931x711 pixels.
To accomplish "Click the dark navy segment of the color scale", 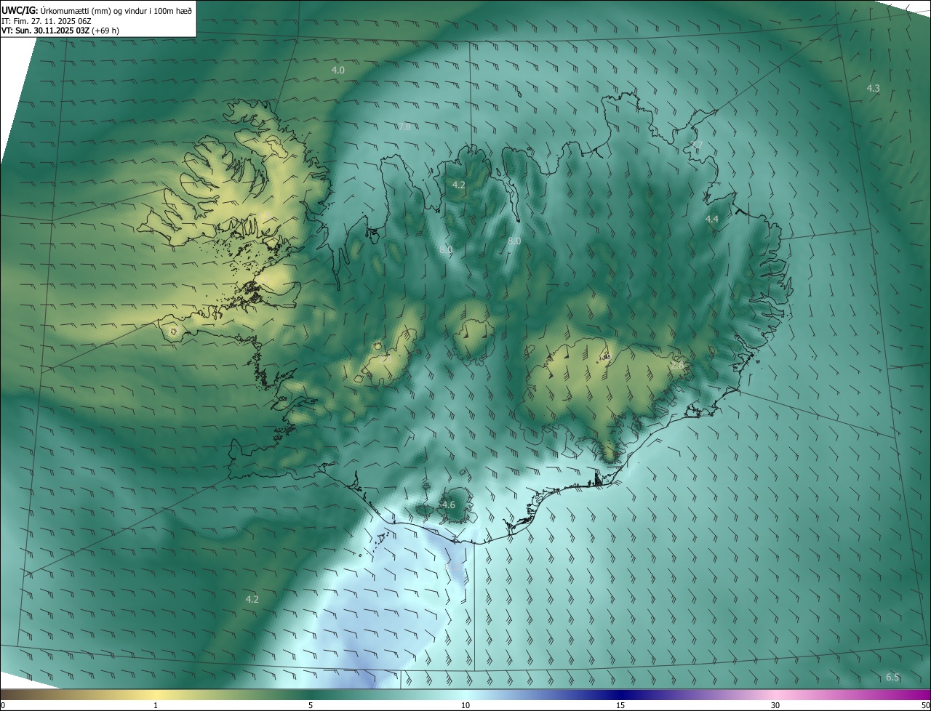I will [620, 694].
